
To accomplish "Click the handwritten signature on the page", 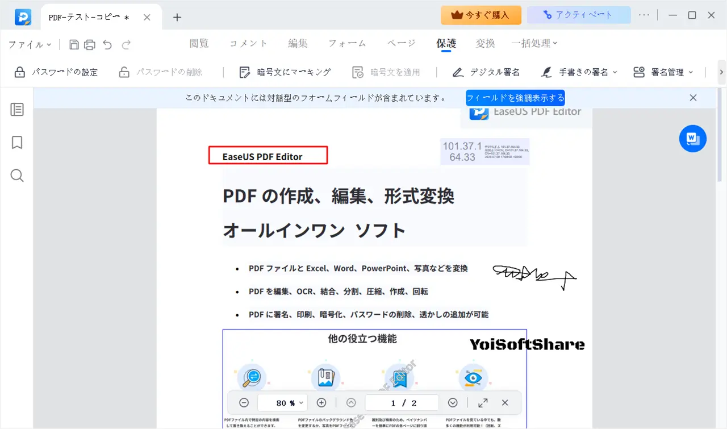I will coord(534,276).
